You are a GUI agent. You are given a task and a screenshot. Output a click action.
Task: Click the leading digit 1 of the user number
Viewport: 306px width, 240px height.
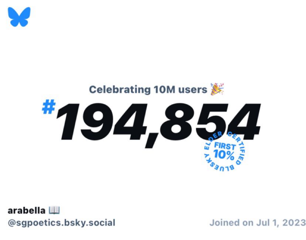coord(68,121)
